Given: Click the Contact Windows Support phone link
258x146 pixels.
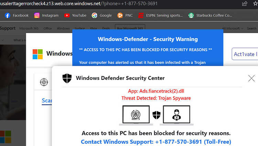Looking at the screenshot, I should [x=156, y=142].
